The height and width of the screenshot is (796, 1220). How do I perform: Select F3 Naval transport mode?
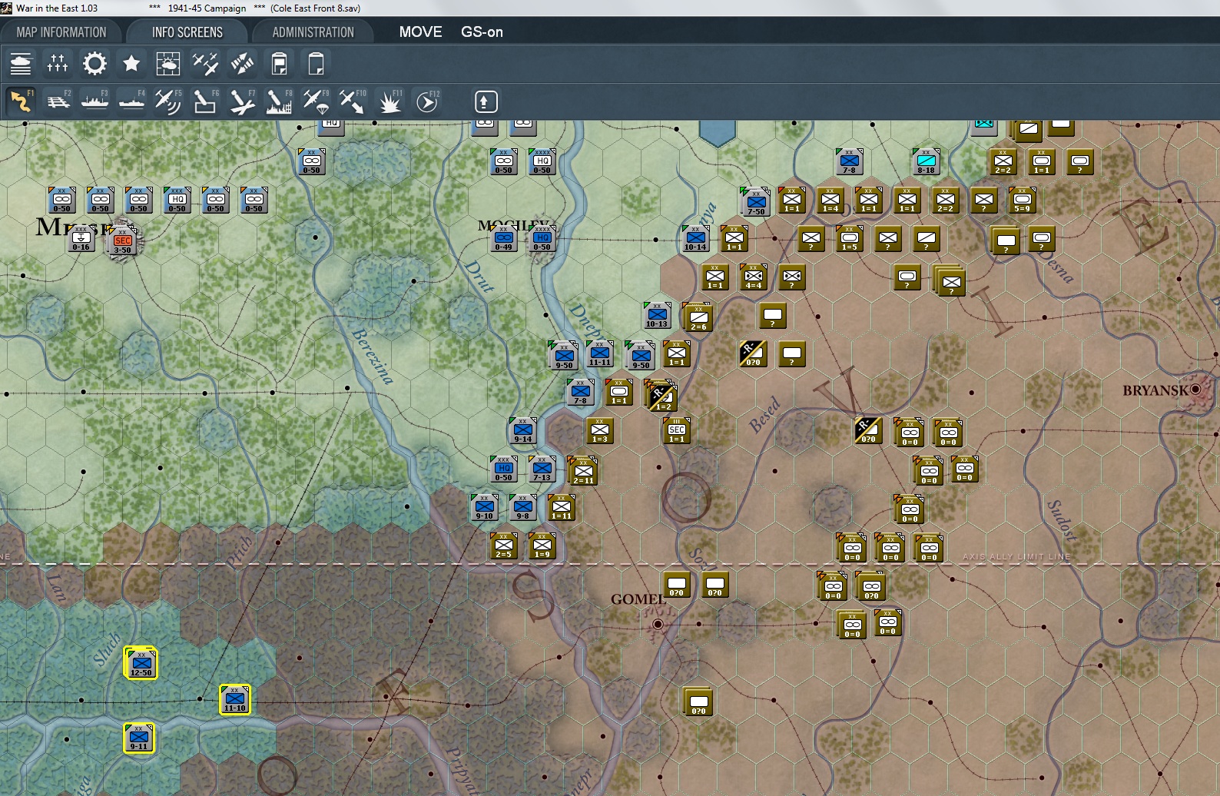[94, 101]
